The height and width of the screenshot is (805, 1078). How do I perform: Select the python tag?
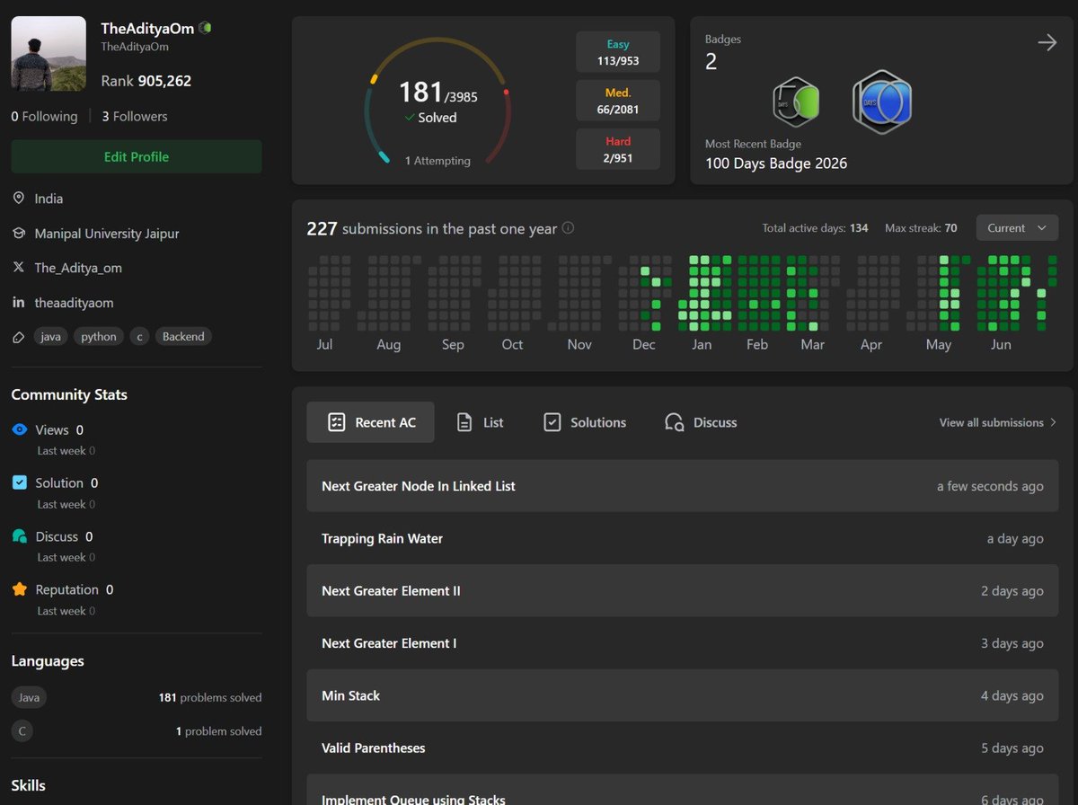tap(99, 337)
